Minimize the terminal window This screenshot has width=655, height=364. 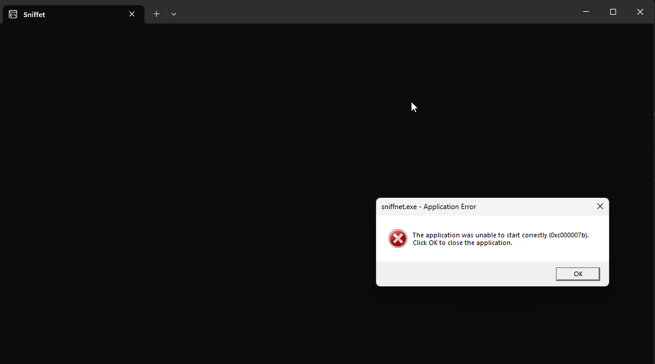(585, 12)
